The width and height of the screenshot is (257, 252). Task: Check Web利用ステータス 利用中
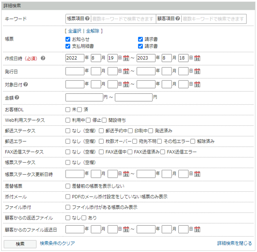click(68, 120)
